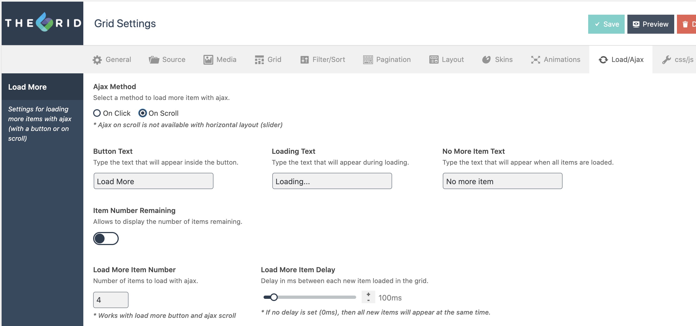Click the Loading Text input field
Viewport: 696px width, 326px height.
332,181
